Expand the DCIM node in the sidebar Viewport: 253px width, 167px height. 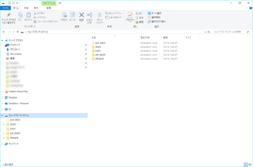(4, 125)
